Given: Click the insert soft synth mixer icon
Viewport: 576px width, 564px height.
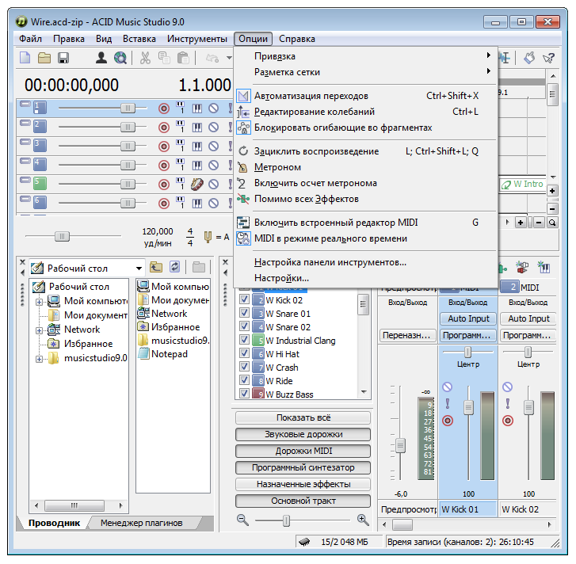Looking at the screenshot, I should pos(544,267).
